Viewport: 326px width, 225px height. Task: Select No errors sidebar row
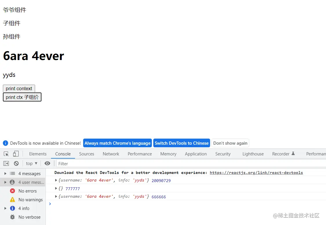coord(23,191)
